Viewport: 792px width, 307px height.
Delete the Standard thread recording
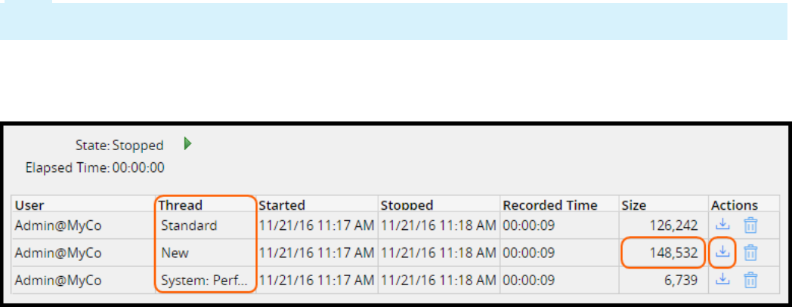click(x=750, y=224)
